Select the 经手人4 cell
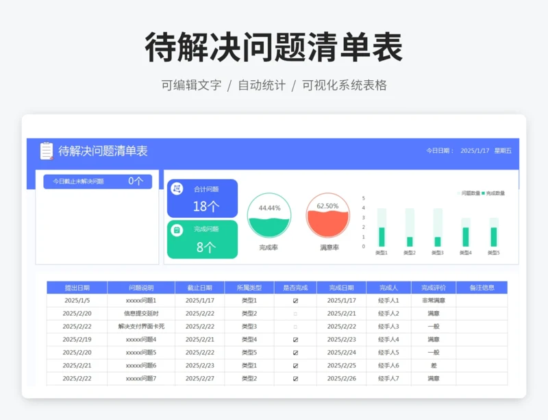Screen dimensions: 548x420 (x=388, y=340)
